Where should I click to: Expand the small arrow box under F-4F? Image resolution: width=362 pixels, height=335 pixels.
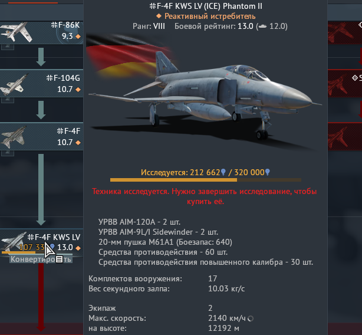[x=8, y=153]
